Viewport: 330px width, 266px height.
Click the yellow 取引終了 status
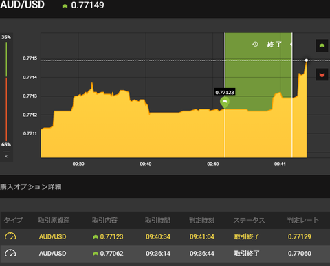pyautogui.click(x=247, y=236)
